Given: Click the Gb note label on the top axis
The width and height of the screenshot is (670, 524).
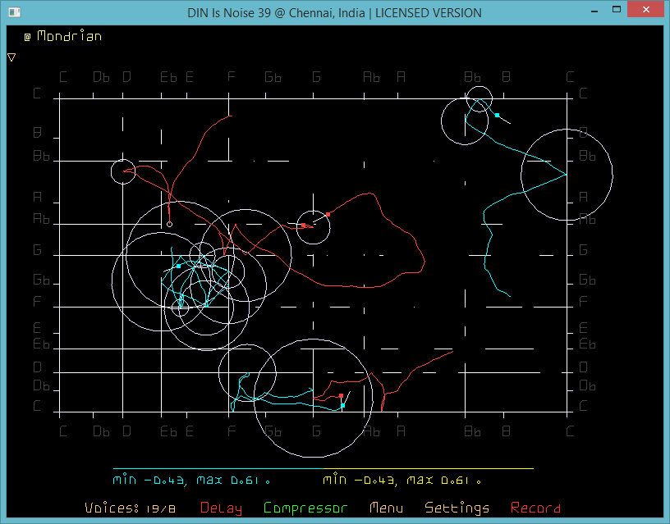Looking at the screenshot, I should pos(273,77).
